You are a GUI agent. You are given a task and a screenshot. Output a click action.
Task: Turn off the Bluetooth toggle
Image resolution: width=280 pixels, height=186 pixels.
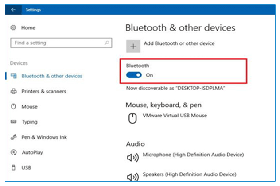(134, 75)
